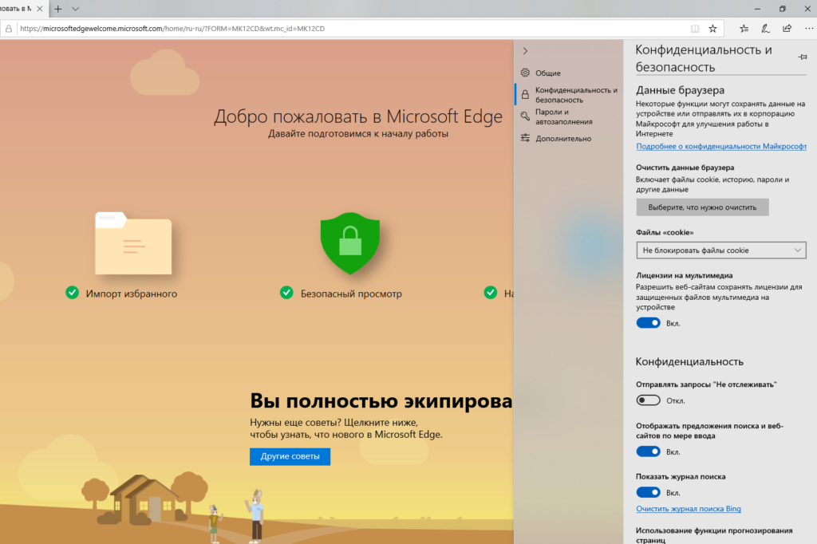Collapse settings sidebar with chevron arrow
The image size is (817, 544).
tap(525, 51)
